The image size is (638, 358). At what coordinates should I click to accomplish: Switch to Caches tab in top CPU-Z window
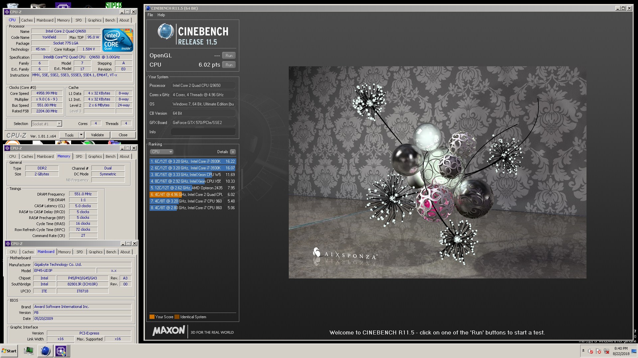coord(27,20)
